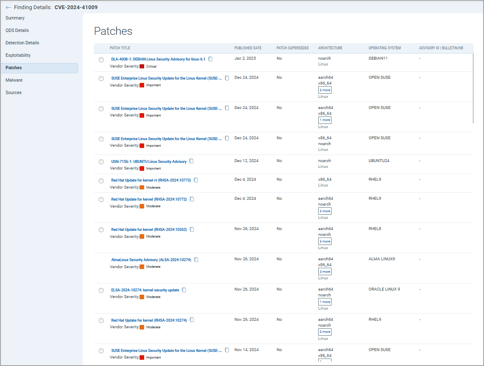Expand '3 more' architectures in RHEL8 row
484x366 pixels.
[x=325, y=241]
